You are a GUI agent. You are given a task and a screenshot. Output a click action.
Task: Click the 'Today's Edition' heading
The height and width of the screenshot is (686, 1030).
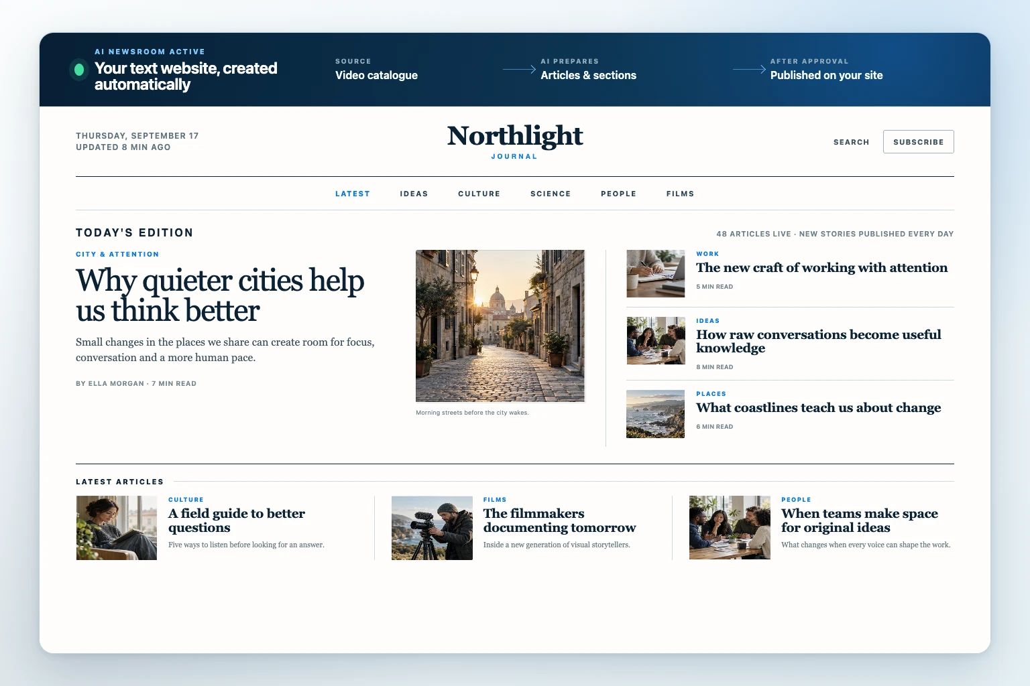coord(134,232)
